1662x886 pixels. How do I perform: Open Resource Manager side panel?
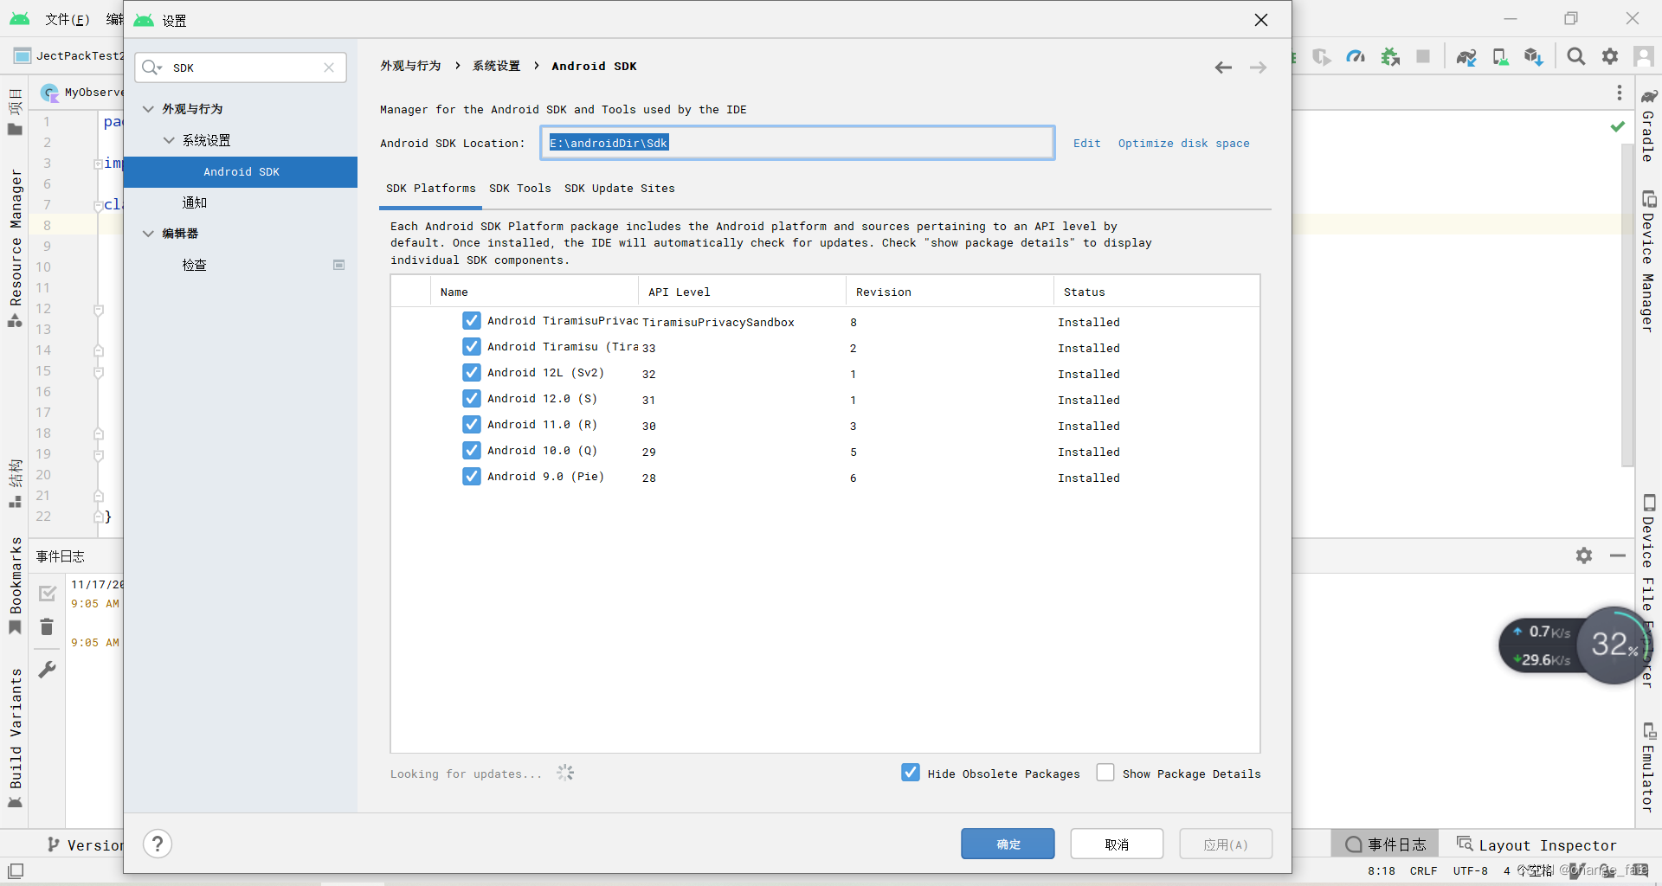pyautogui.click(x=16, y=247)
